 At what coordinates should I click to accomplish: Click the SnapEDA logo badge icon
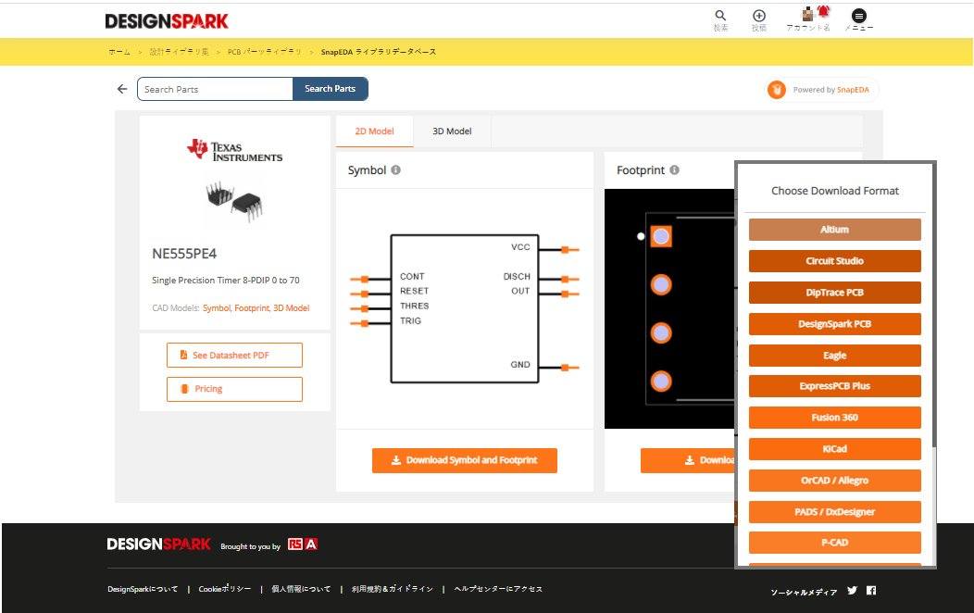pos(777,90)
